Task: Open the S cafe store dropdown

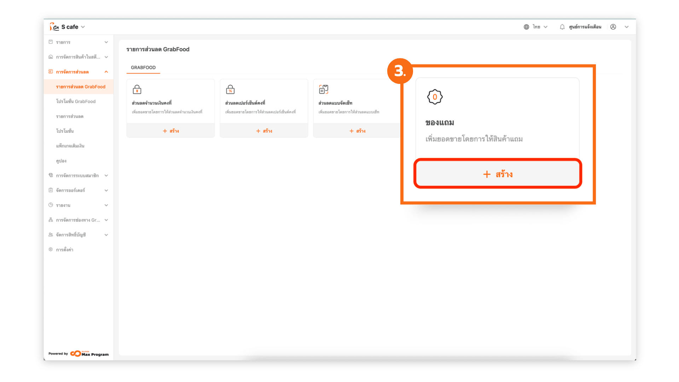Action: pyautogui.click(x=83, y=27)
